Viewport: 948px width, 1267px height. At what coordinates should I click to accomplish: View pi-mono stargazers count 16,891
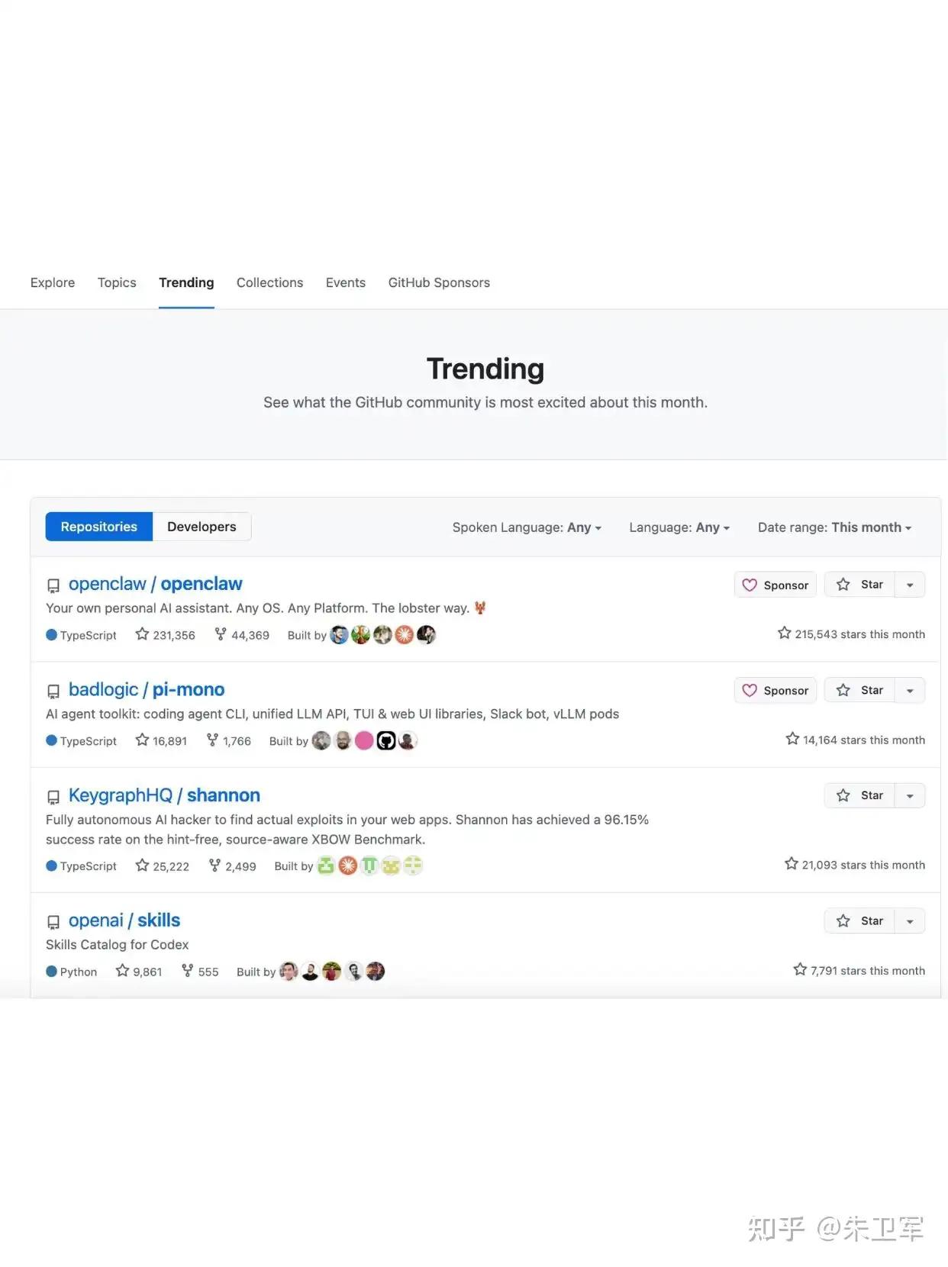(x=161, y=740)
